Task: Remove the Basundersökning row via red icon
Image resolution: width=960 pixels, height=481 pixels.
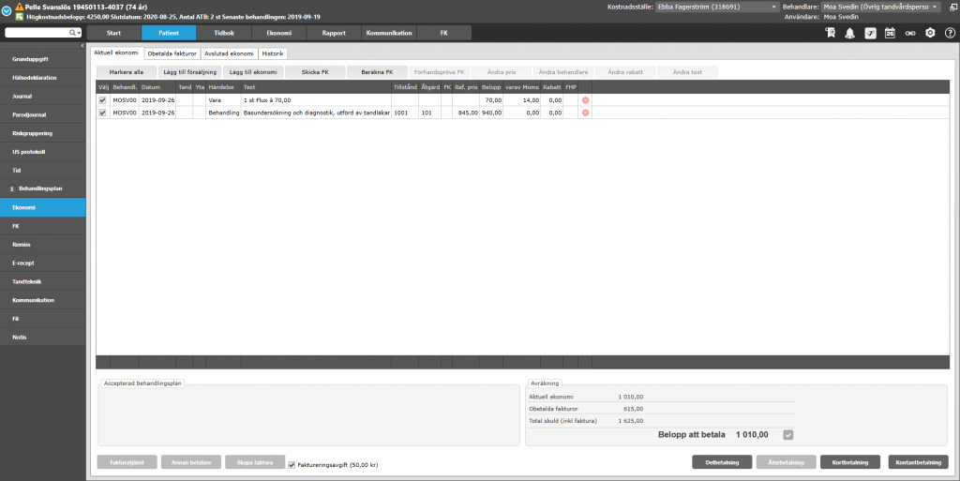Action: 585,113
